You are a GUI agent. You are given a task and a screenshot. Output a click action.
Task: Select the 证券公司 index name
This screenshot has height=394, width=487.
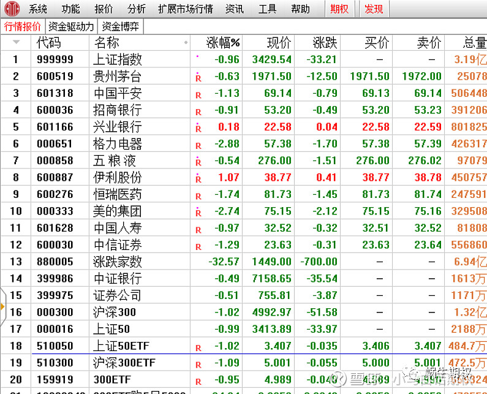tap(118, 295)
